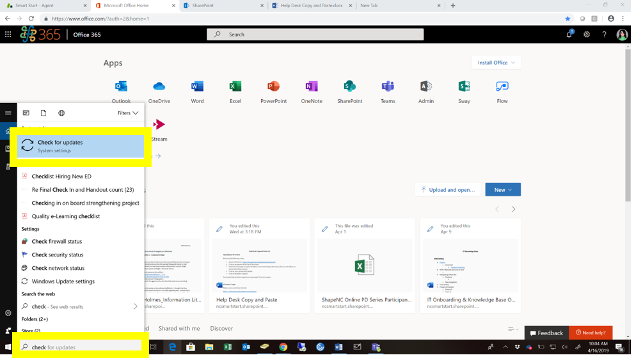The height and width of the screenshot is (362, 636).
Task: Open the Teams app icon
Action: [388, 86]
